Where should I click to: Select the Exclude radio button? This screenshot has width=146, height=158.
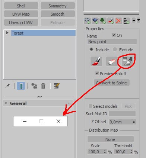click(x=115, y=49)
